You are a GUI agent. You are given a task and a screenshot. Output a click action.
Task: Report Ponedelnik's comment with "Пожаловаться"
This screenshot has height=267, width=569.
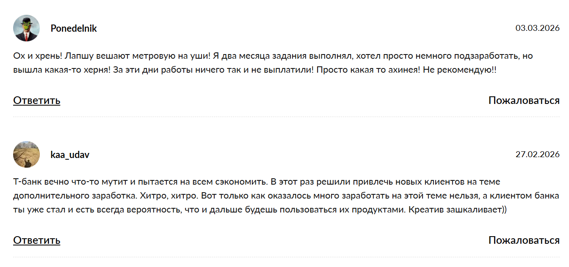pos(524,101)
